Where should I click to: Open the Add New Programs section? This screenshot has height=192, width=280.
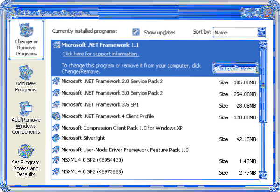pos(26,73)
